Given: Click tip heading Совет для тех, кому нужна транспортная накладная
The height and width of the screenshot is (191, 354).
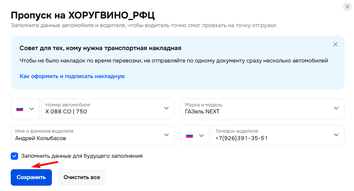Looking at the screenshot, I should pyautogui.click(x=101, y=48).
